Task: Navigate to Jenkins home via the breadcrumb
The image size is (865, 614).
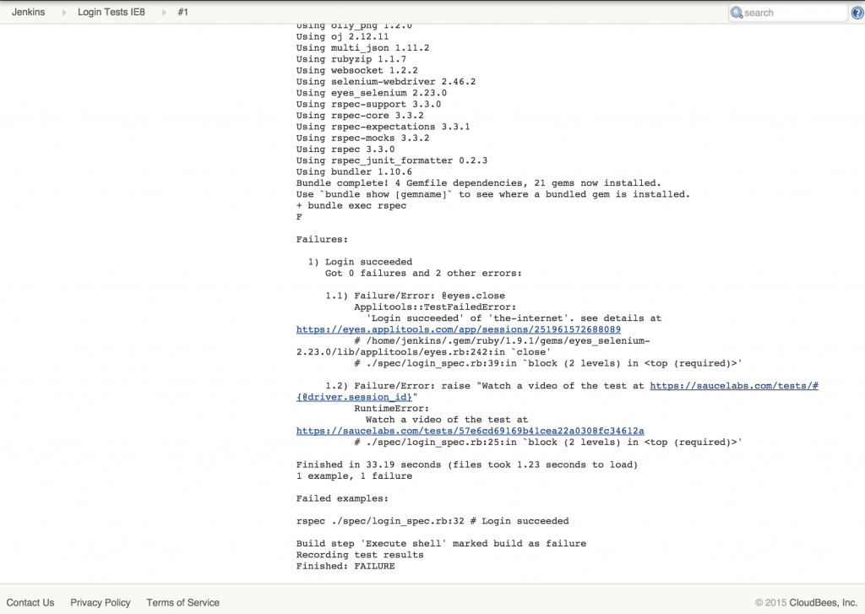Action: coord(30,13)
